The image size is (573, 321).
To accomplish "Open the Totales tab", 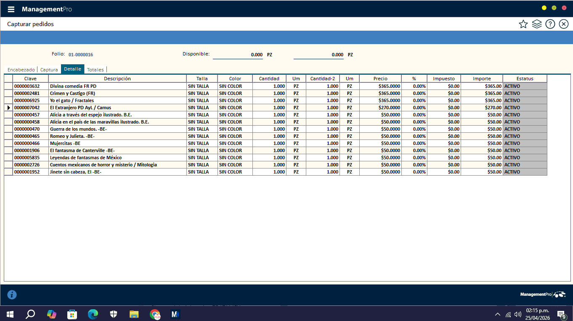I will [x=95, y=70].
